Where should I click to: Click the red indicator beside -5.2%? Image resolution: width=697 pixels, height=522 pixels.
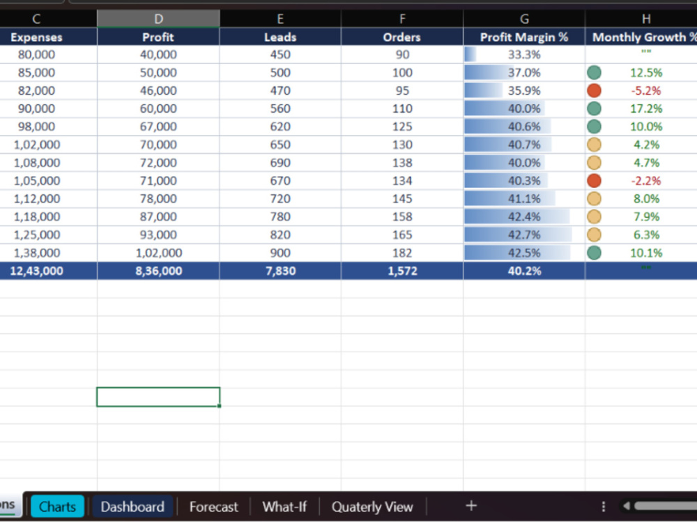[x=594, y=90]
